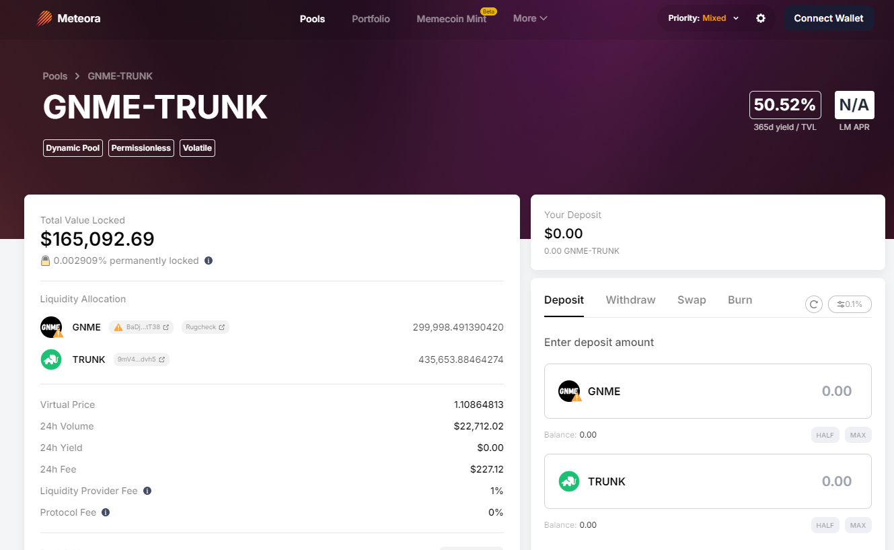This screenshot has width=894, height=550.
Task: Click HALF under the GNME deposit field
Action: point(825,435)
